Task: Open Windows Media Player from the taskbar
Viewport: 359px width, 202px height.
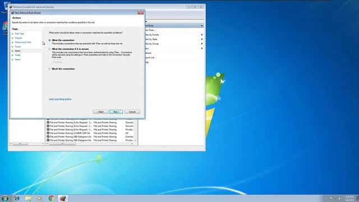Action: 40,198
